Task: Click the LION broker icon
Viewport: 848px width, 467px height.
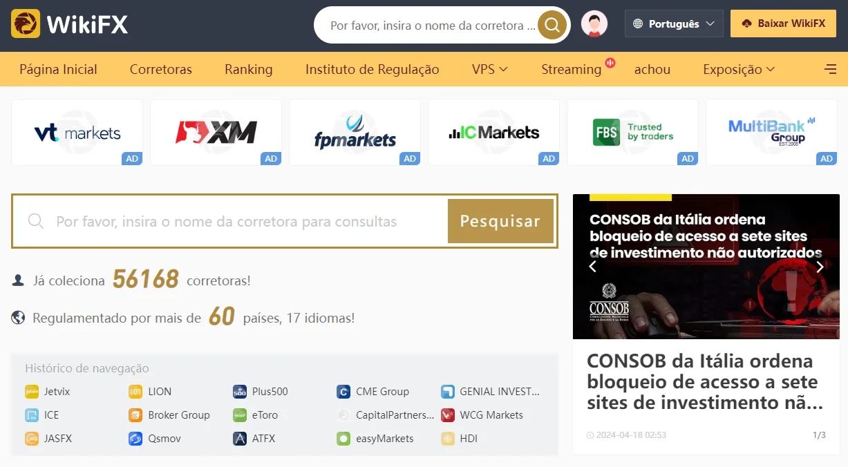Action: 135,392
